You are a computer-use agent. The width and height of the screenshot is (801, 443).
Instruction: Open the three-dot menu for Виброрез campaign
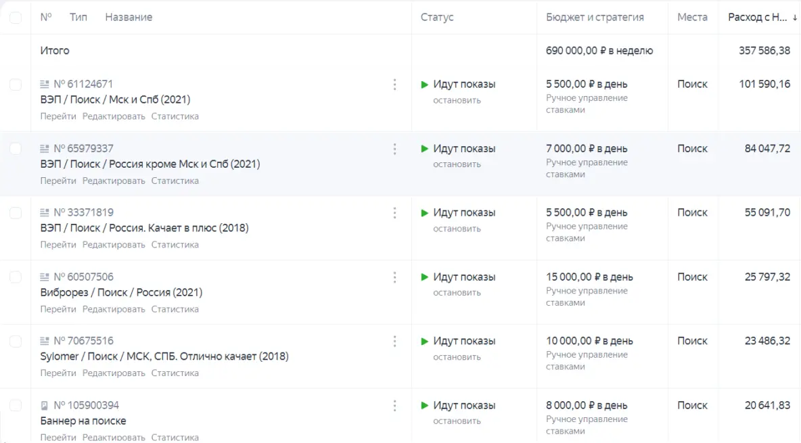[394, 277]
